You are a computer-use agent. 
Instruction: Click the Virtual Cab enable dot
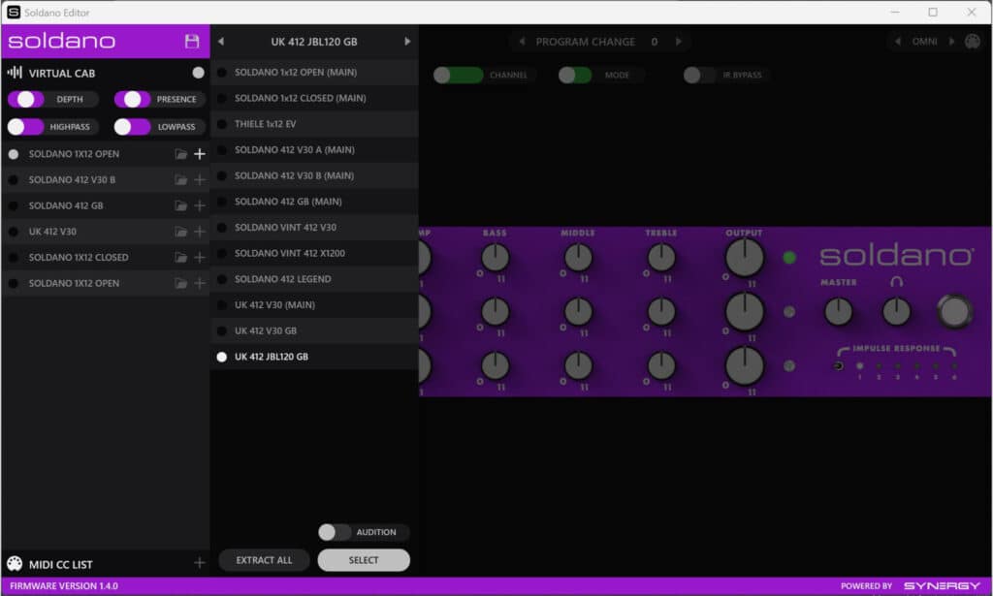pos(198,73)
